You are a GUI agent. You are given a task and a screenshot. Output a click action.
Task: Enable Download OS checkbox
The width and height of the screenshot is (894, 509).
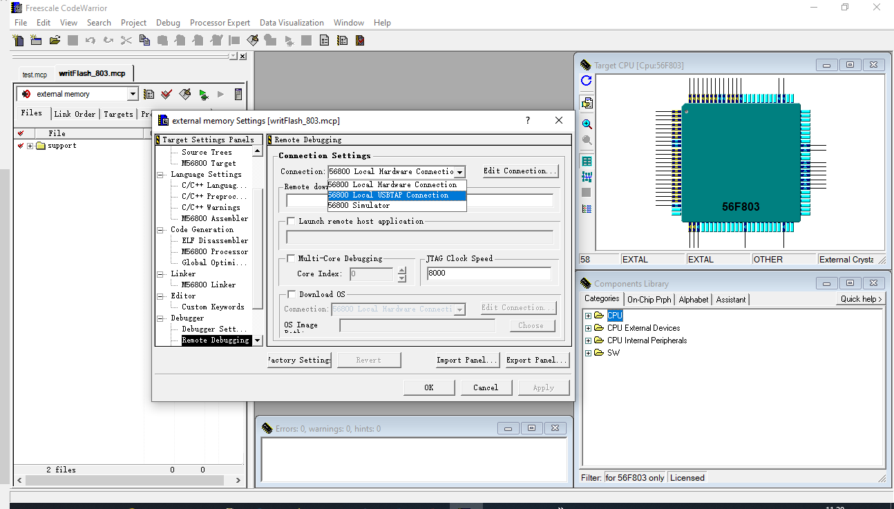point(291,294)
